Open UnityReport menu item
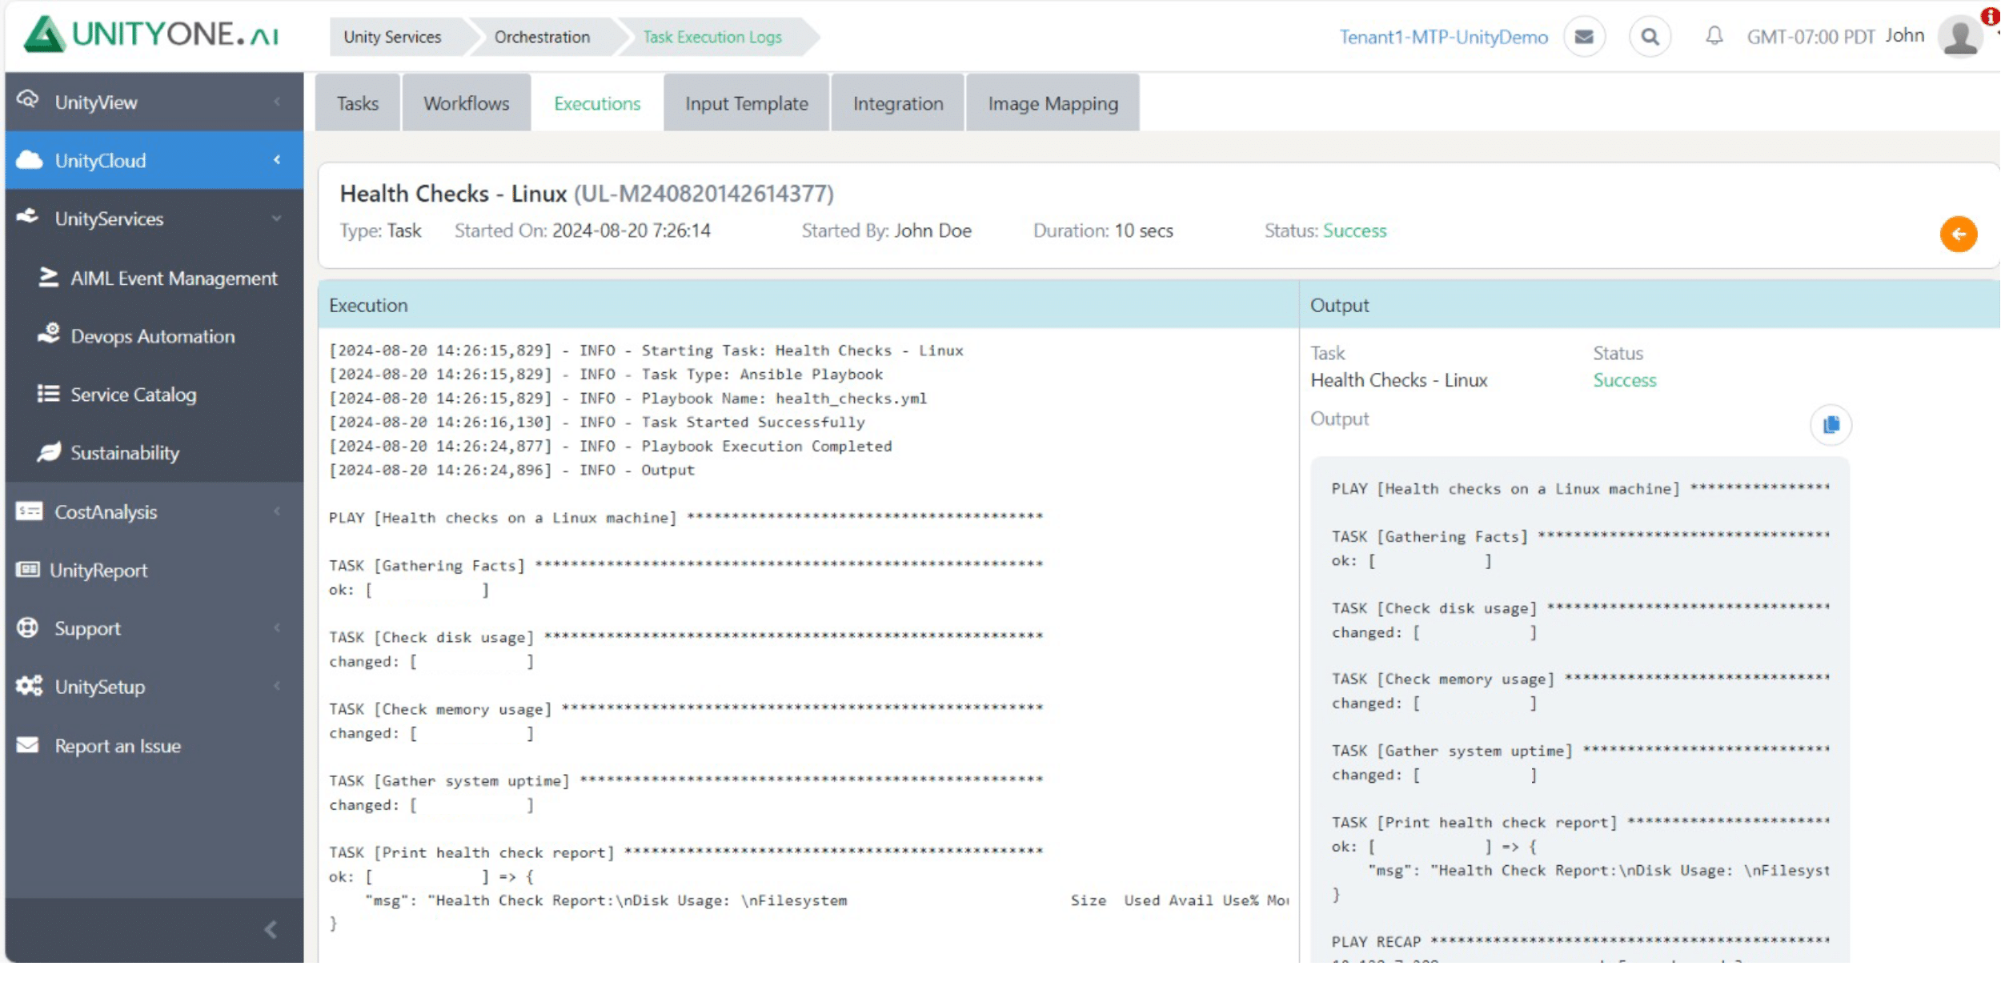The width and height of the screenshot is (2001, 982). [154, 570]
